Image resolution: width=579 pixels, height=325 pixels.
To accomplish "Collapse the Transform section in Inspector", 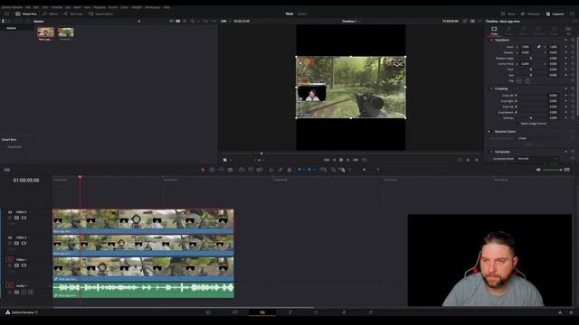I will [x=502, y=40].
